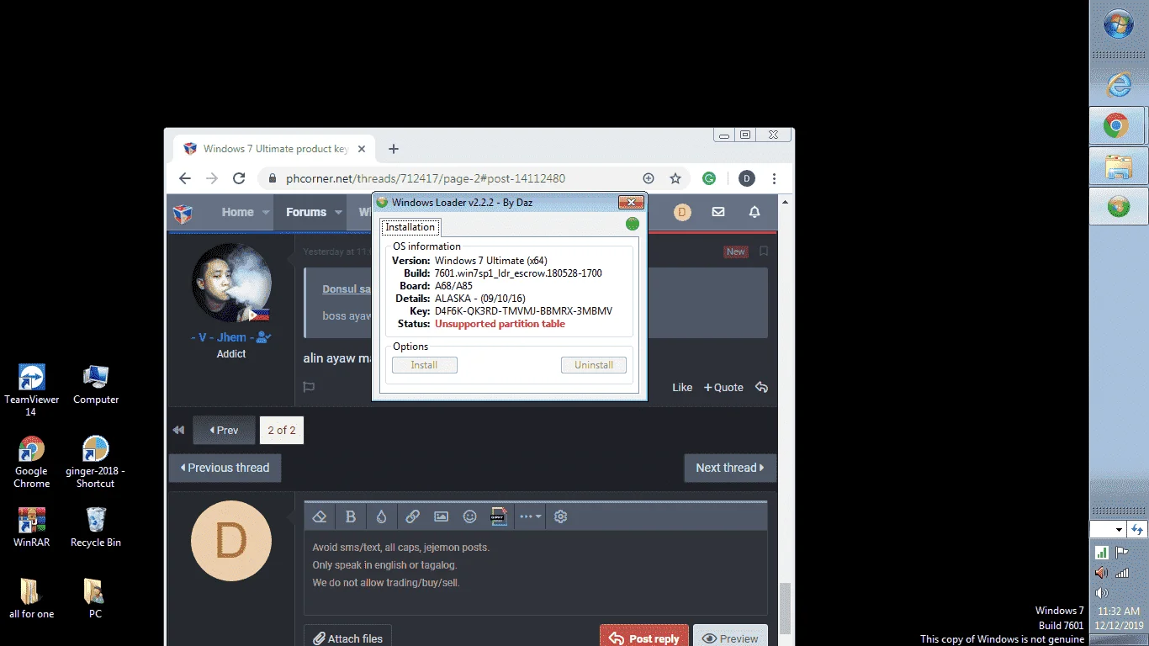Click the Attach files button
1149x646 pixels.
(347, 638)
